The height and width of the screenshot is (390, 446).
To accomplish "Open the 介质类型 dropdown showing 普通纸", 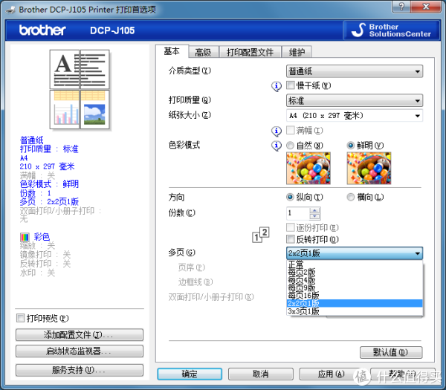I will [x=355, y=71].
